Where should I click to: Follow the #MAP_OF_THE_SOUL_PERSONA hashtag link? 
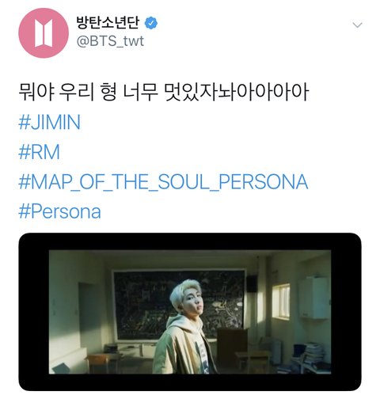(163, 182)
